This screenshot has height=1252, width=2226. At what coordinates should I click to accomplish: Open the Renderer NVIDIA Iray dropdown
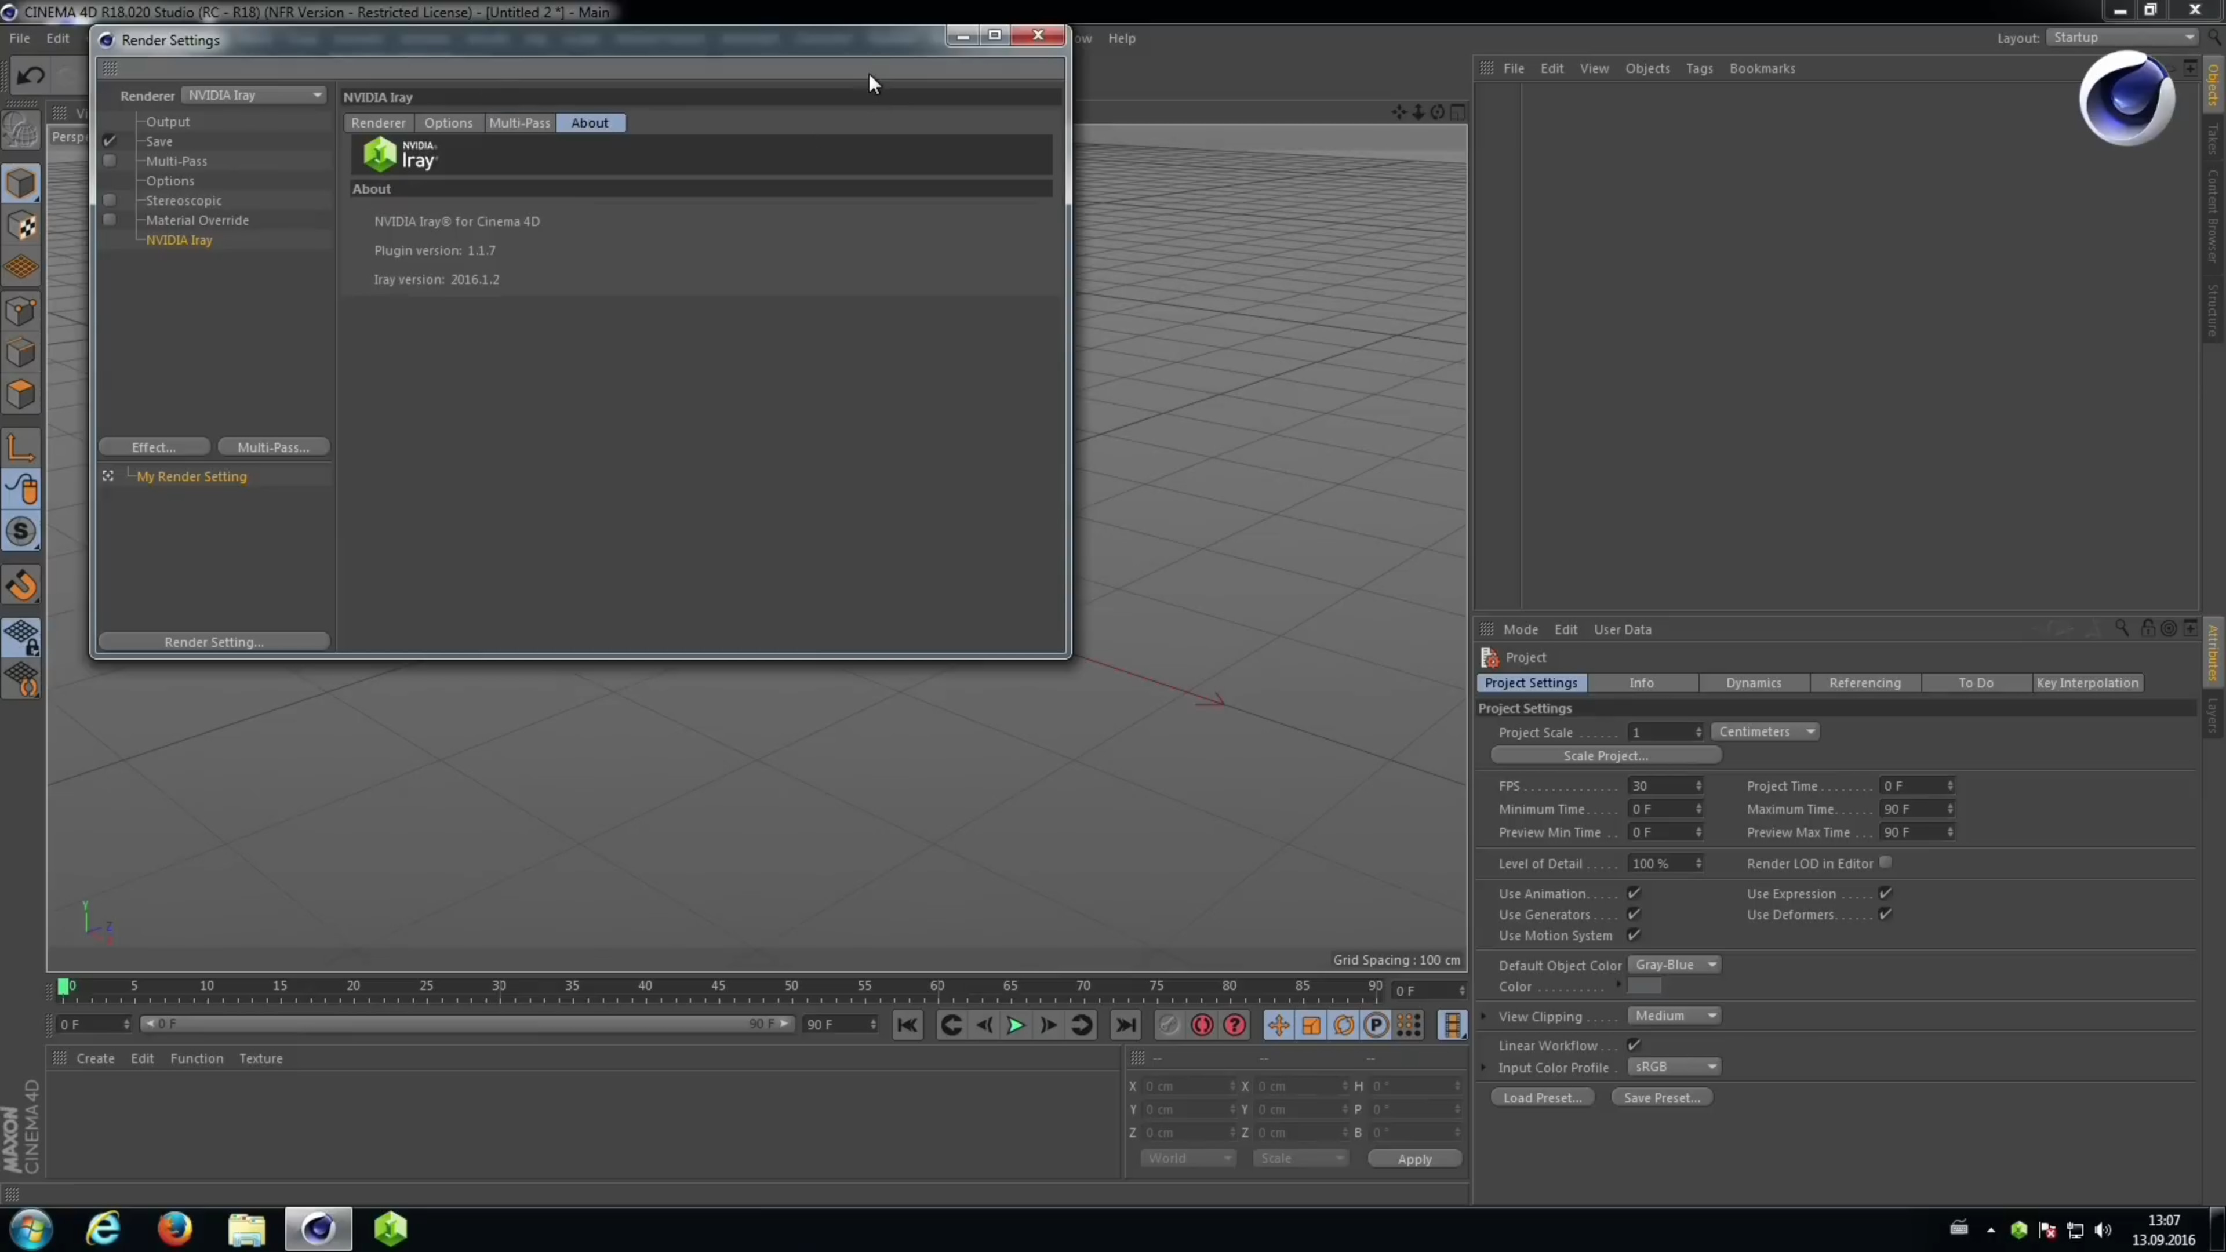[254, 95]
